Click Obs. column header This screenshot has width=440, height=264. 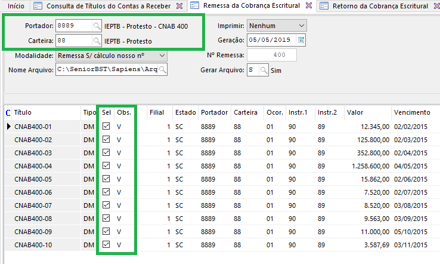(x=125, y=112)
